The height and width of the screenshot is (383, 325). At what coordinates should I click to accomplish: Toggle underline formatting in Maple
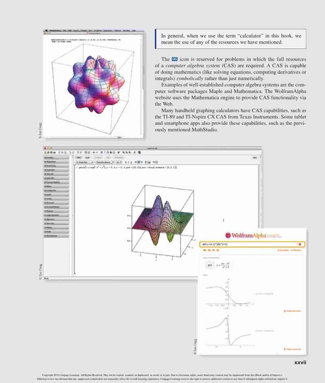click(131, 162)
